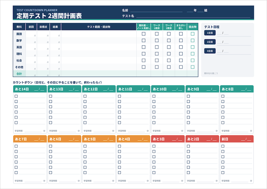This screenshot has width=267, height=189.
Task: Check その他 row 教科書・ノート見直し box
Action: click(143, 67)
